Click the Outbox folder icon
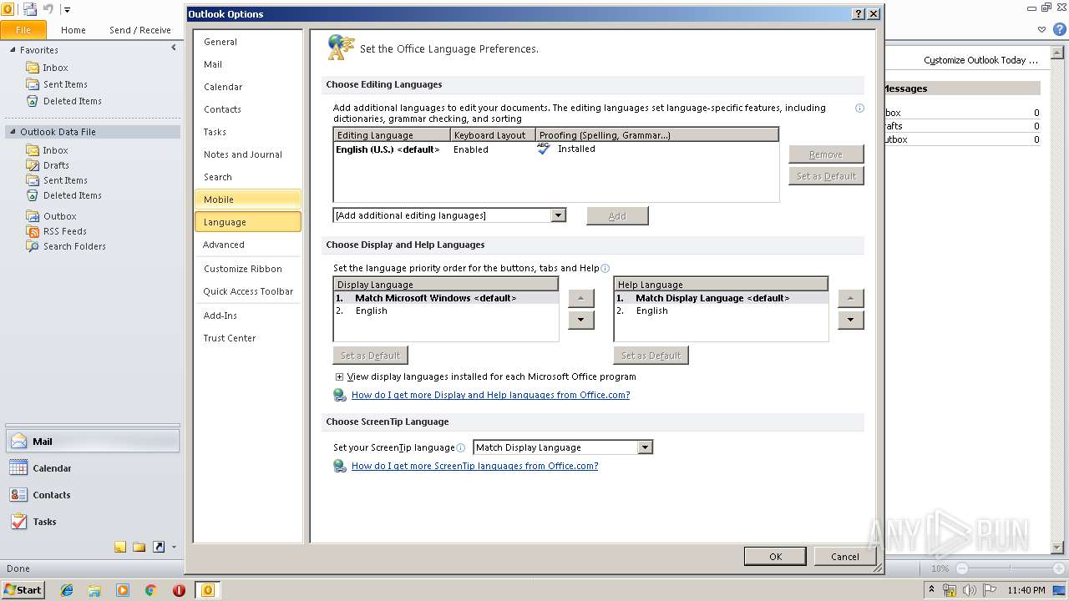Screen dimensions: 1069x601 (x=33, y=216)
